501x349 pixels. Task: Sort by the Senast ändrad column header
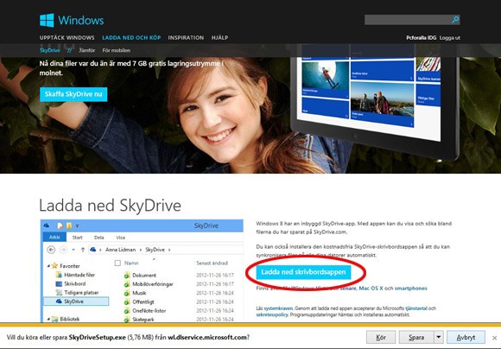point(212,263)
